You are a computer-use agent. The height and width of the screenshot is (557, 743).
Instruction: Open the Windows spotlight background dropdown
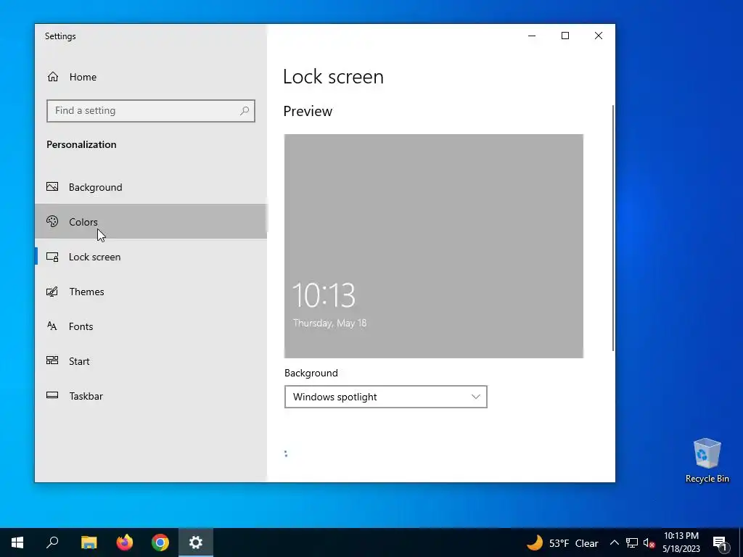click(x=386, y=397)
